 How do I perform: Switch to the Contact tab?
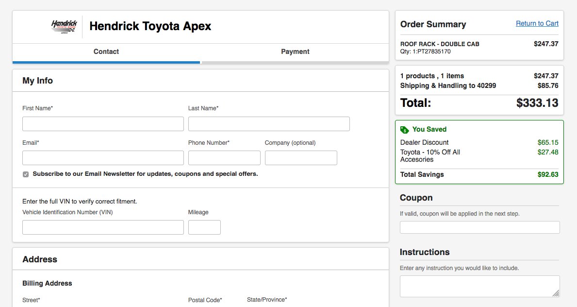(106, 52)
